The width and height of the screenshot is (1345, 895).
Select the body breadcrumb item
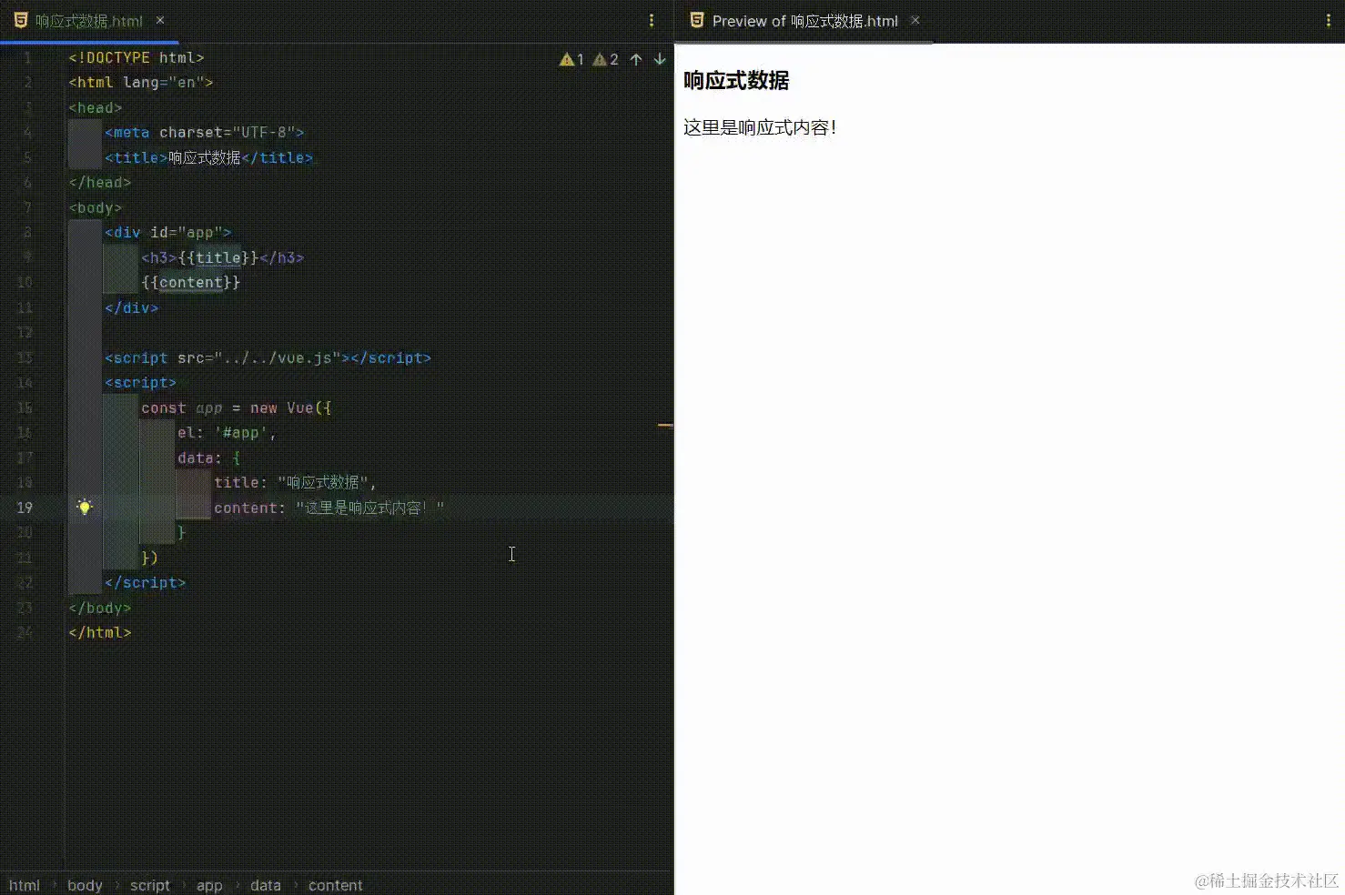click(85, 885)
